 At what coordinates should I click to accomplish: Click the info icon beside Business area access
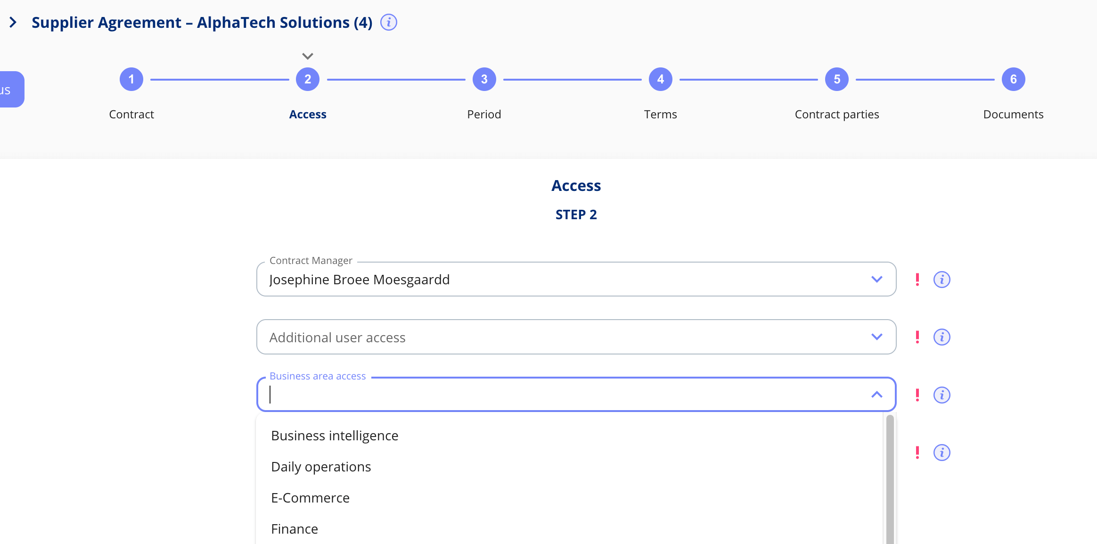(x=941, y=395)
